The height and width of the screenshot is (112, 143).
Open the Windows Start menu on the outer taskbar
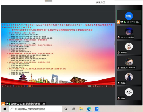tap(5, 109)
